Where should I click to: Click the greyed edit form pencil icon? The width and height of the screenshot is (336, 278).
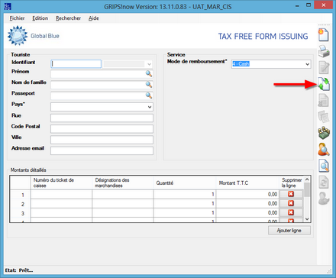tap(324, 67)
